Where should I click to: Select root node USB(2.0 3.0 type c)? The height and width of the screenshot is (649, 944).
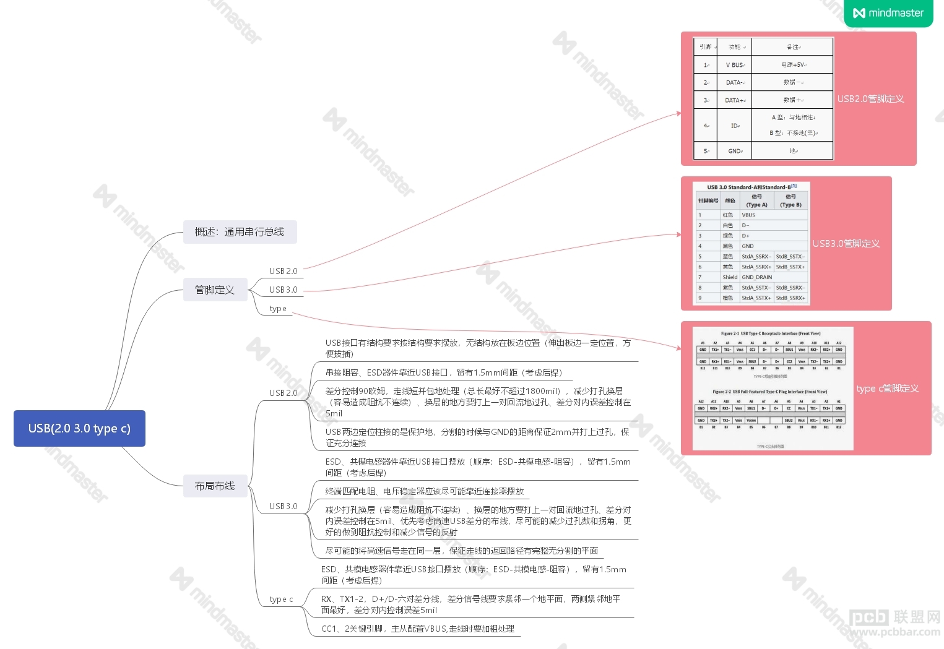click(x=79, y=428)
